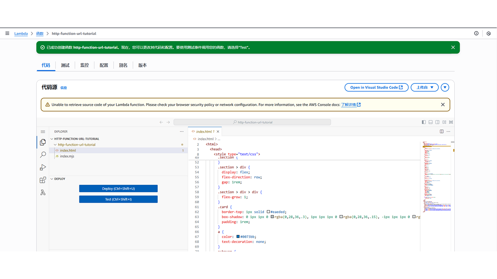Open the 上传自 dropdown

click(x=424, y=87)
